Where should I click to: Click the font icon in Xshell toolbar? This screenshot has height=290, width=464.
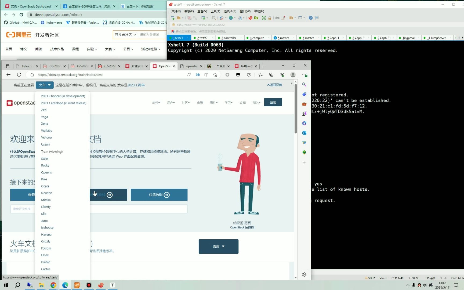pos(240,18)
